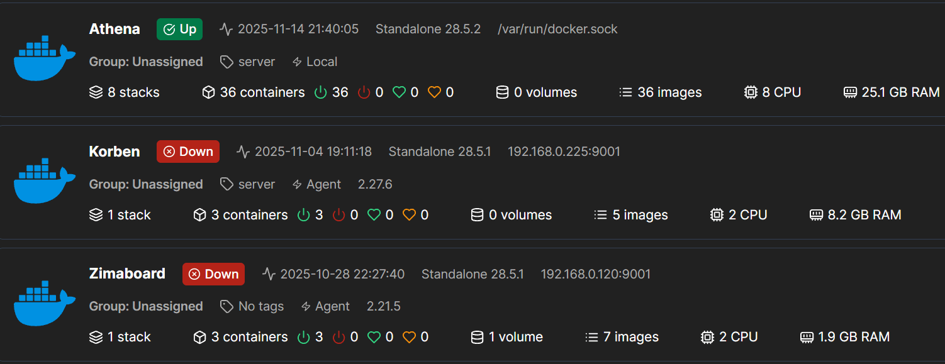Click the Down status badge on Zimaboard
This screenshot has width=945, height=364.
tap(213, 273)
